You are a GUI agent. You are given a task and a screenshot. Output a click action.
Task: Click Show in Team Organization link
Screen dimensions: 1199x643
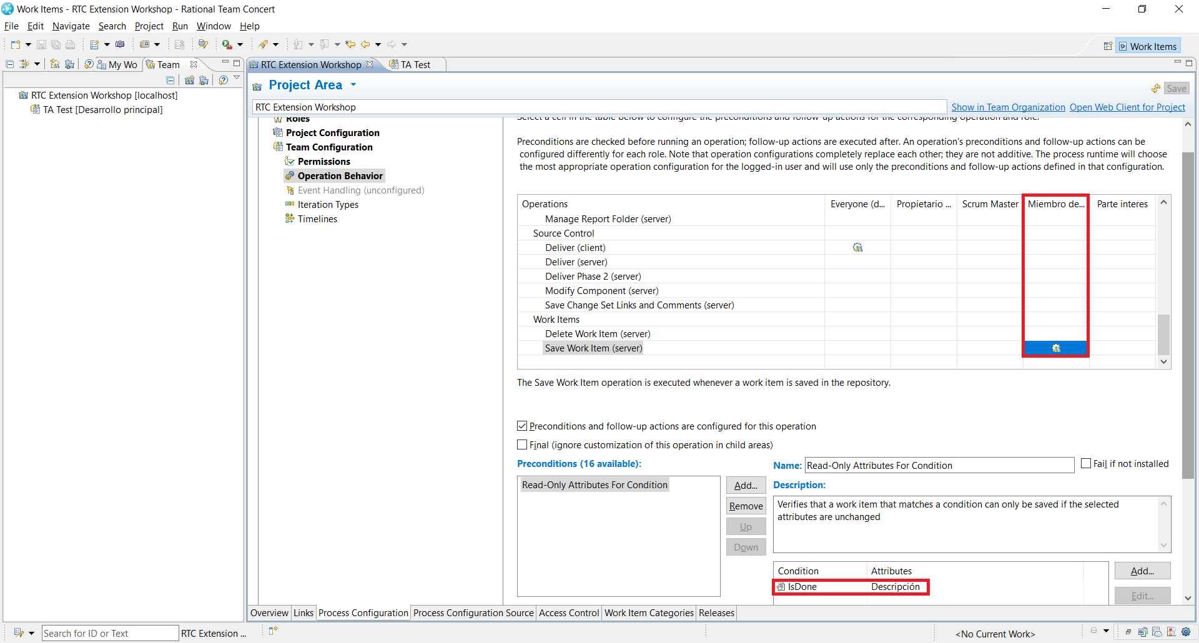pyautogui.click(x=1008, y=107)
